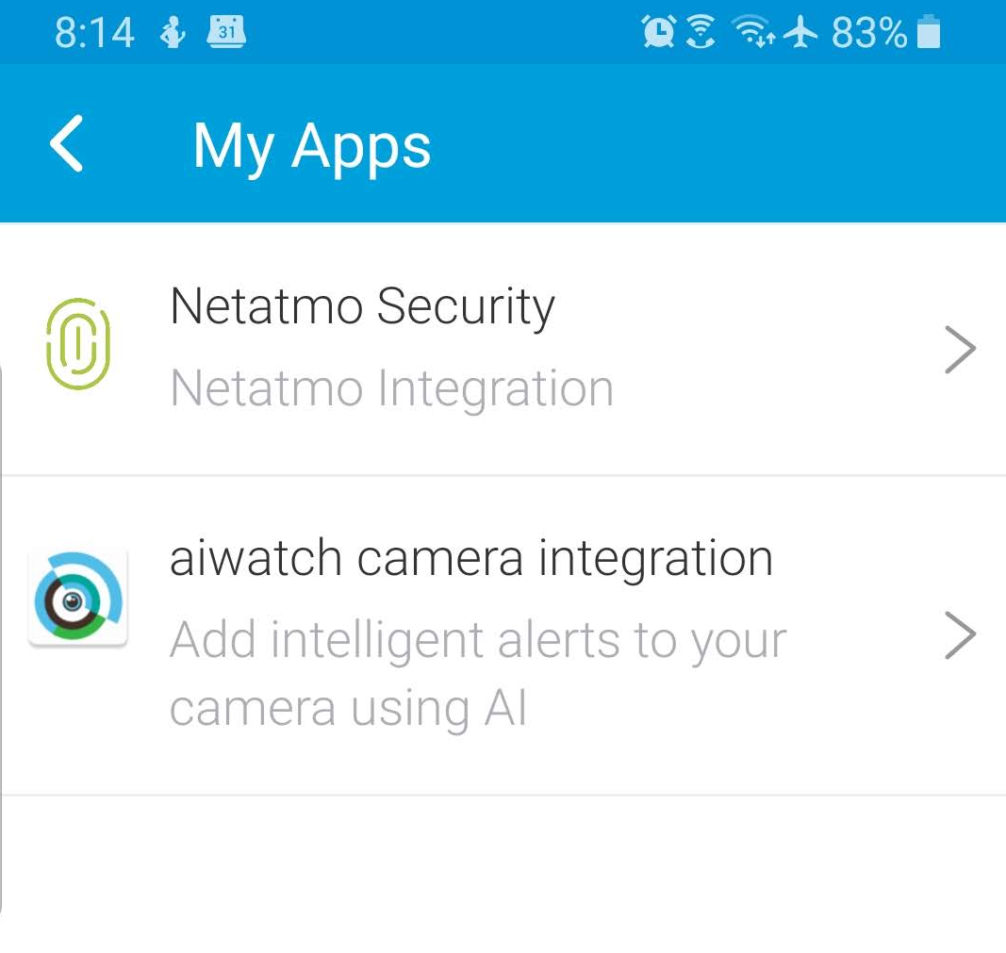Tap the 83% battery percentage
This screenshot has width=1006, height=953.
(x=869, y=33)
